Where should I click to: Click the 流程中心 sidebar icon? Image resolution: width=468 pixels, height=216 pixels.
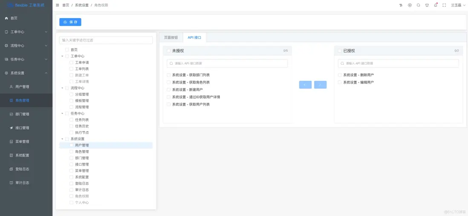pyautogui.click(x=6, y=45)
